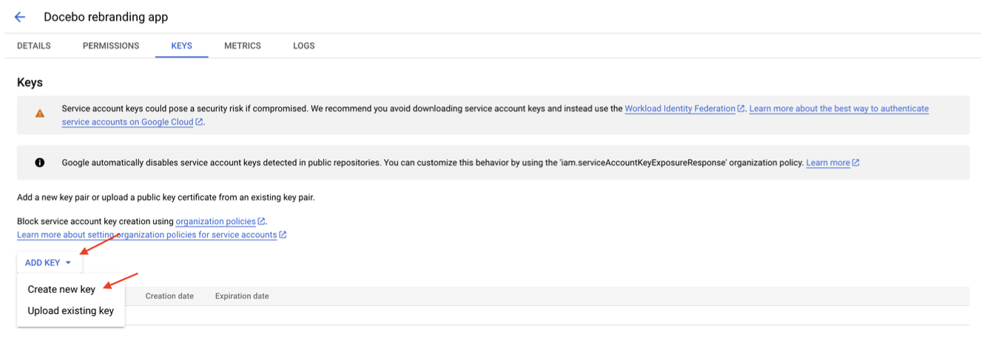Expand the ADD KEY dropdown arrow

(x=68, y=263)
